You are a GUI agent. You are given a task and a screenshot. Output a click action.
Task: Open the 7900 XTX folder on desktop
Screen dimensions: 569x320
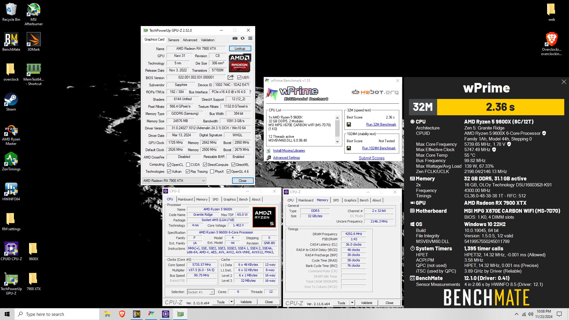pyautogui.click(x=33, y=281)
